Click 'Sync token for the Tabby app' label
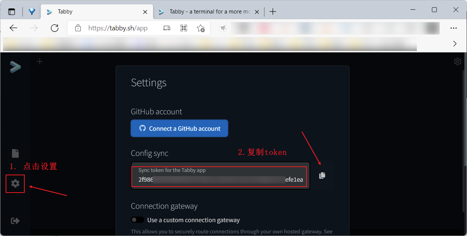The height and width of the screenshot is (236, 467). coord(172,170)
